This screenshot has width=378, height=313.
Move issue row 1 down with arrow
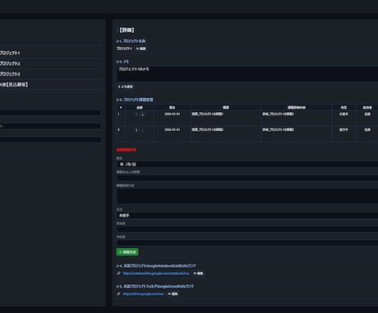coord(142,114)
